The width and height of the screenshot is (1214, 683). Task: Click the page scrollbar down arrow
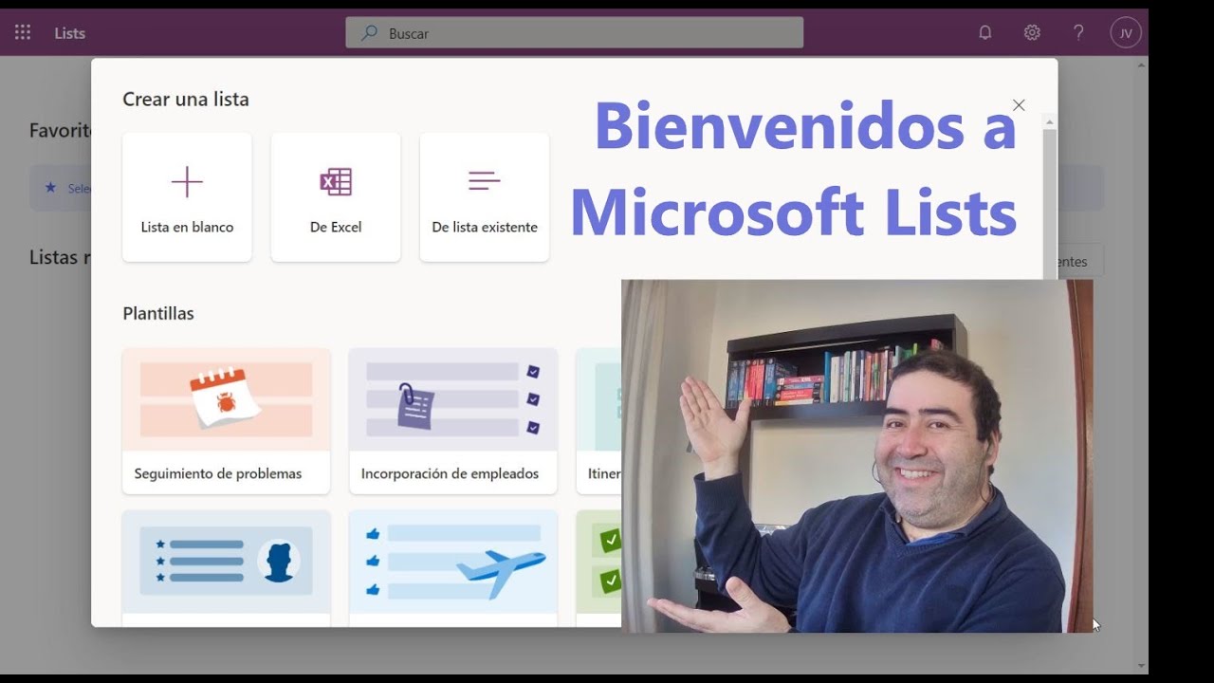pos(1142,666)
